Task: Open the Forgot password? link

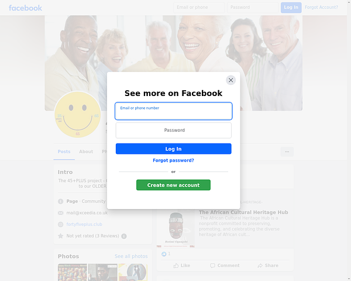Action: pos(173,160)
